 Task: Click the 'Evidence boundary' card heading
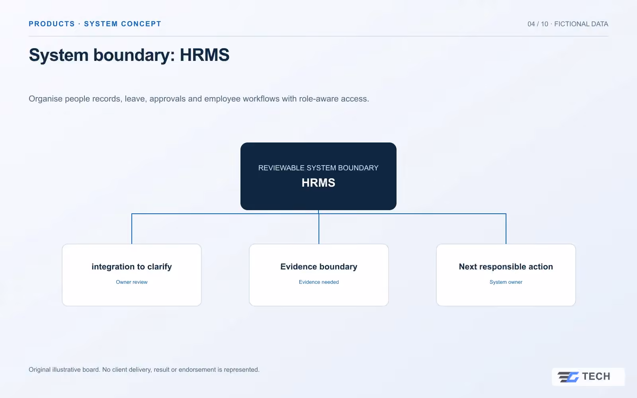(319, 267)
